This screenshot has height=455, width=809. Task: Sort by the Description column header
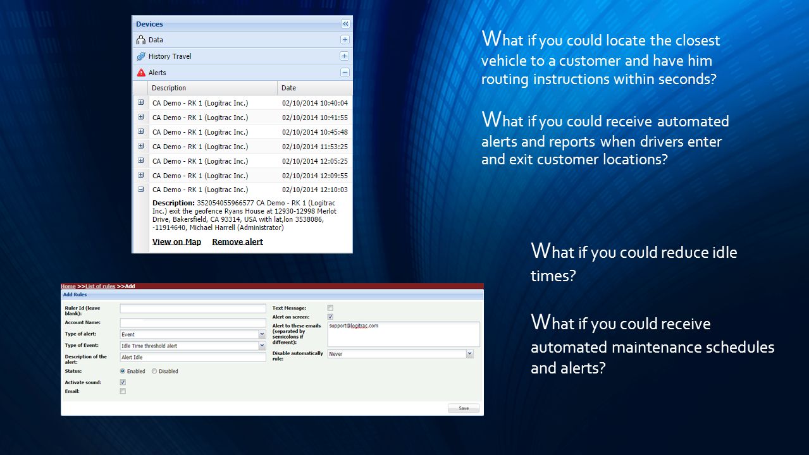tap(213, 88)
